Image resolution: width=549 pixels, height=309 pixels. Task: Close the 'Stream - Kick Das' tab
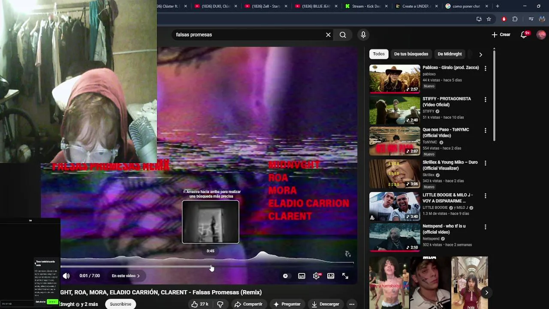(386, 6)
